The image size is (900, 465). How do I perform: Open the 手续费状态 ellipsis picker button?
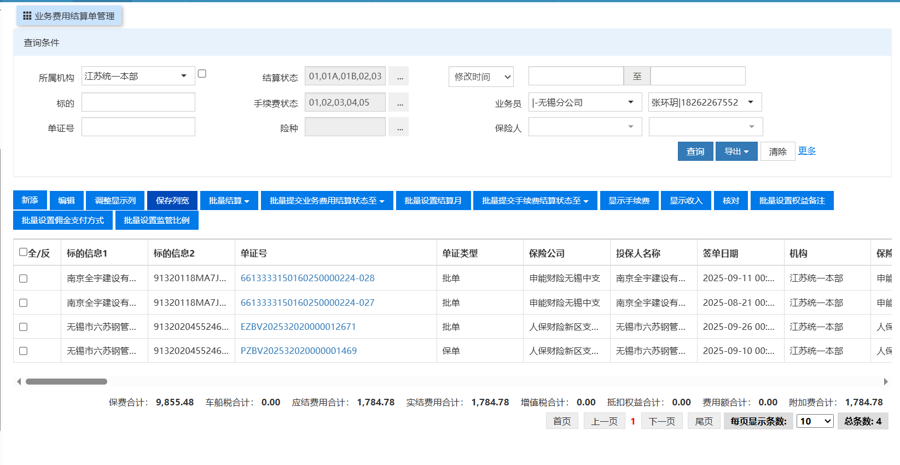coord(399,103)
